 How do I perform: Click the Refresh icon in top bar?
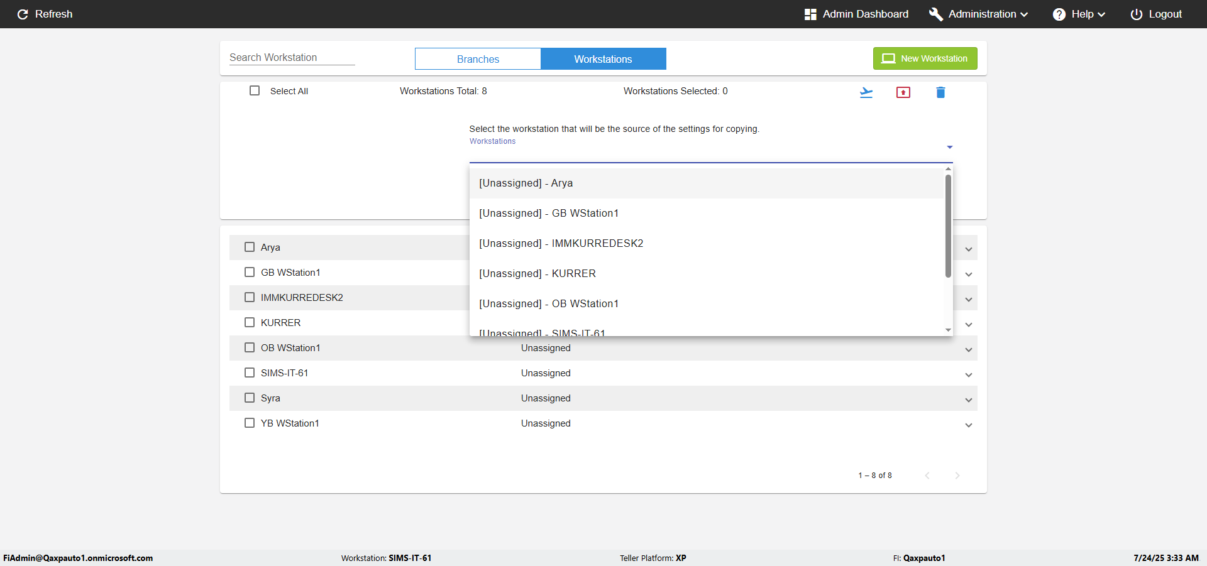(x=23, y=14)
